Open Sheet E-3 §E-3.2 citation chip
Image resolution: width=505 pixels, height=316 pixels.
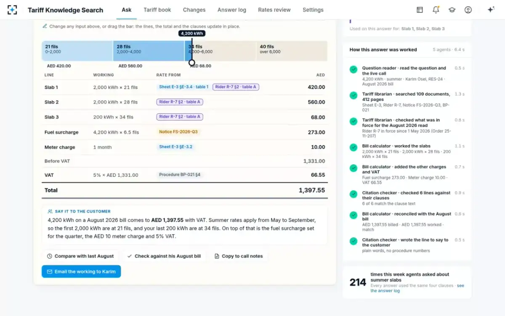175,147
